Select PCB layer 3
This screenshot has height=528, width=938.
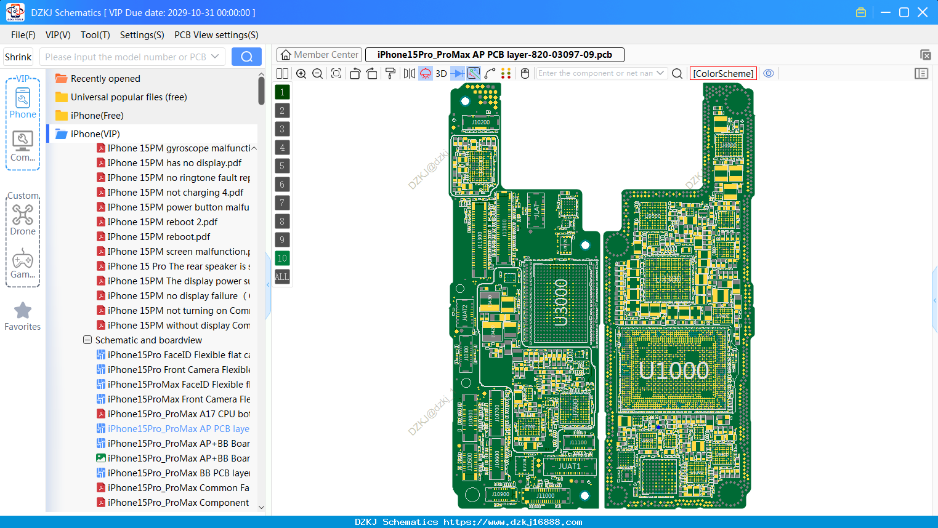point(282,129)
